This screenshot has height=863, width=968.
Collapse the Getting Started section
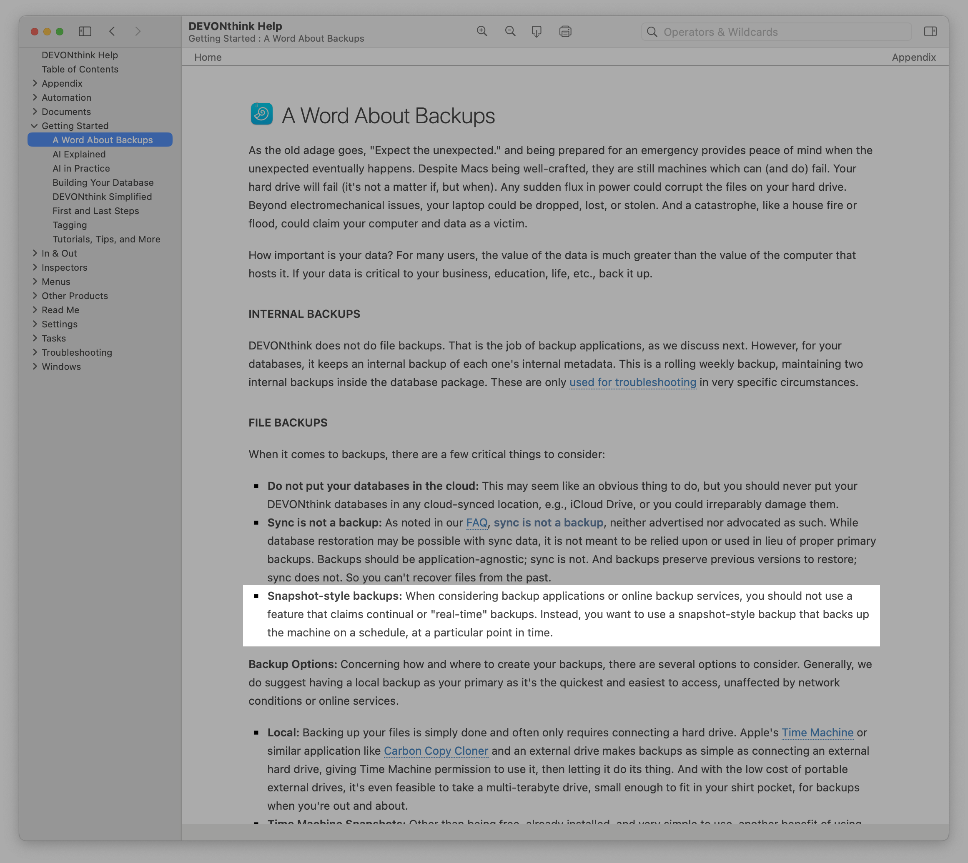pos(34,126)
